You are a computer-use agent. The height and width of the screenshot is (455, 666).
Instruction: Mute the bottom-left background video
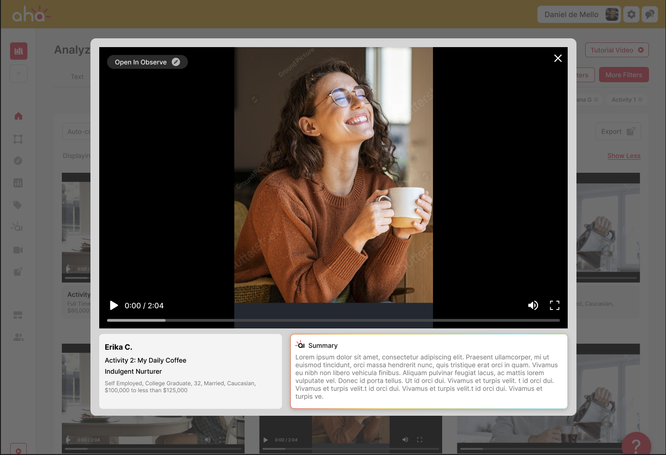point(208,440)
